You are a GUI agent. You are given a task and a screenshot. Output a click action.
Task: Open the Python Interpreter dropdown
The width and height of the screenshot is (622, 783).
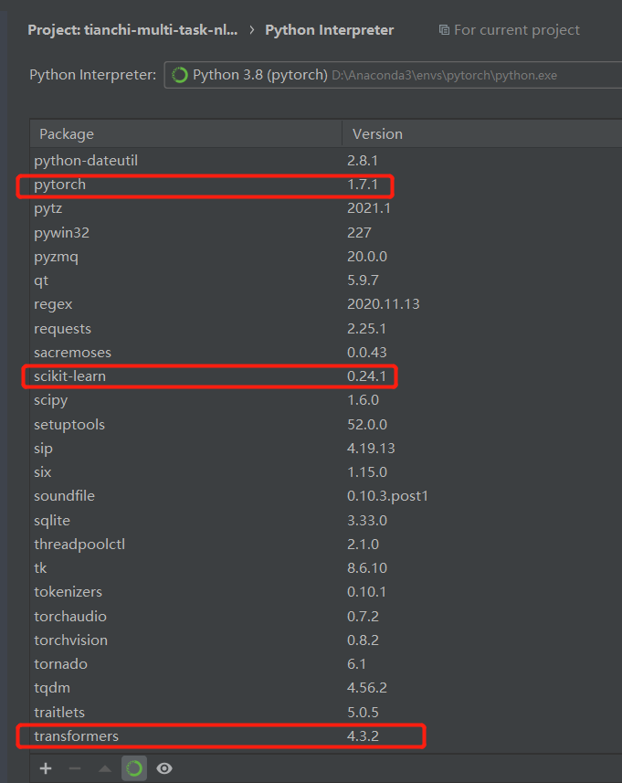click(393, 75)
